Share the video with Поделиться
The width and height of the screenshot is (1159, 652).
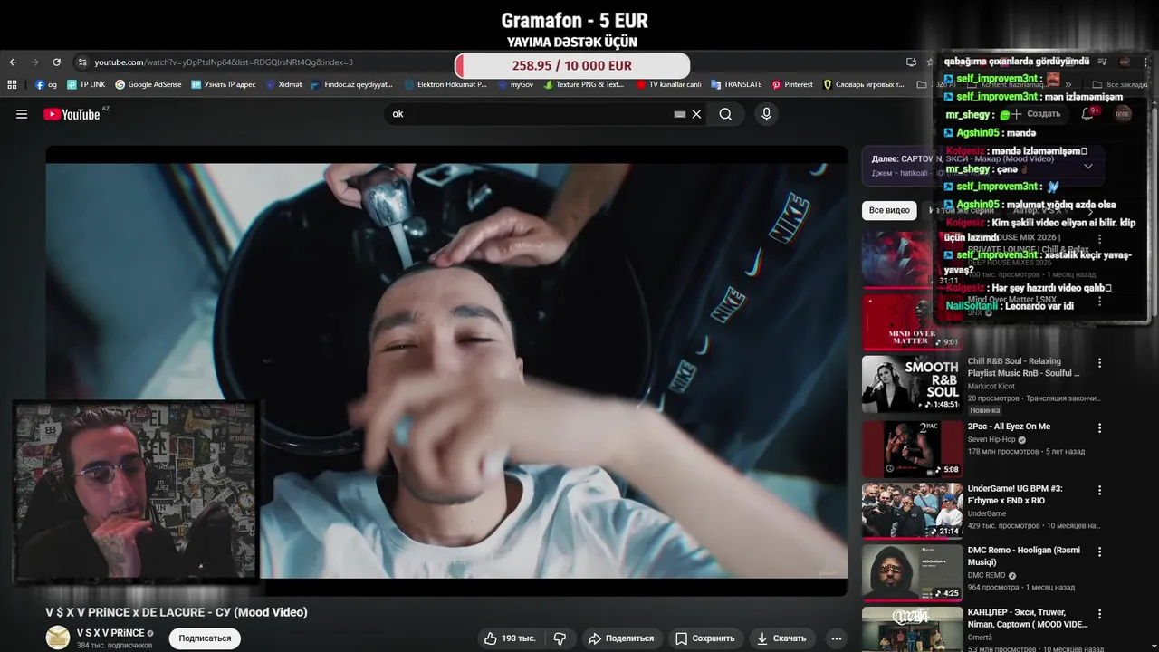(x=621, y=638)
